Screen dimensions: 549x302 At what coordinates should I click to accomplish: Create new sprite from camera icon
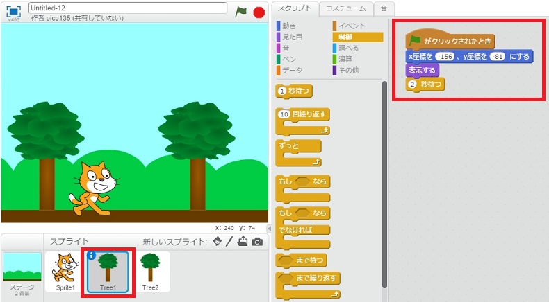[257, 242]
